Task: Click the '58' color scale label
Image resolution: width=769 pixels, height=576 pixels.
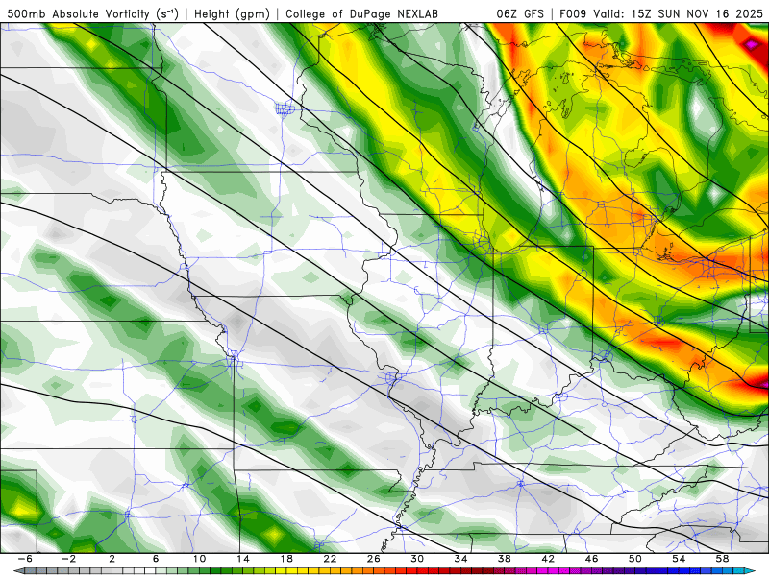Action: click(x=723, y=559)
